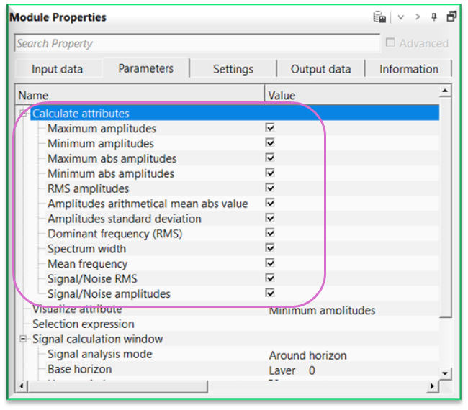The width and height of the screenshot is (468, 410).
Task: Click the database lock icon in header
Action: [x=379, y=17]
